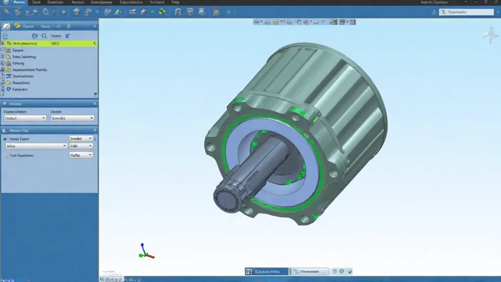Viewport: 501px width, 282px height.
Task: Select the active blue tab in the bottom bar
Action: point(267,271)
